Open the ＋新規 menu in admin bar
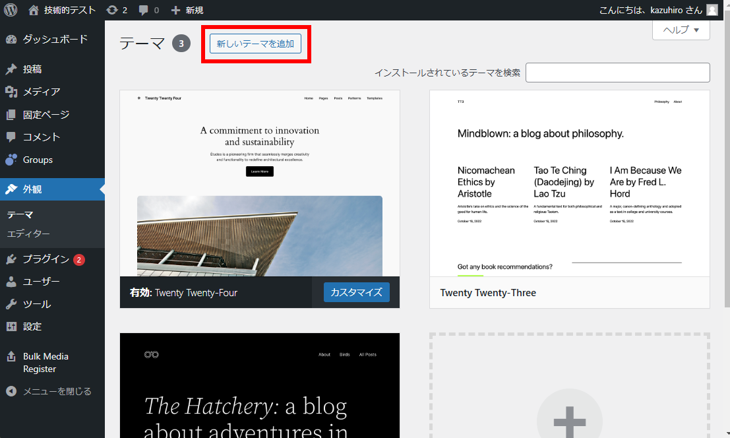 coord(187,10)
